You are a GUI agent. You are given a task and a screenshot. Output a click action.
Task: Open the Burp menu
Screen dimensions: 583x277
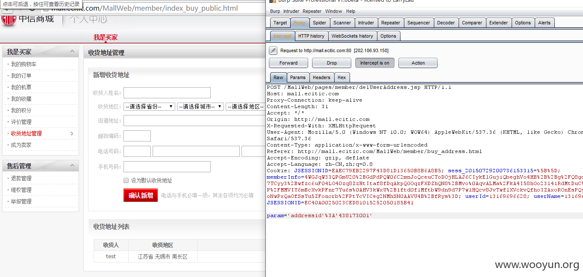click(275, 11)
